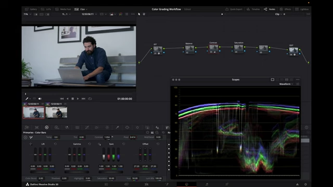Image resolution: width=333 pixels, height=187 pixels.
Task: Click the Pivot value field 0.414
Action: (x=133, y=137)
